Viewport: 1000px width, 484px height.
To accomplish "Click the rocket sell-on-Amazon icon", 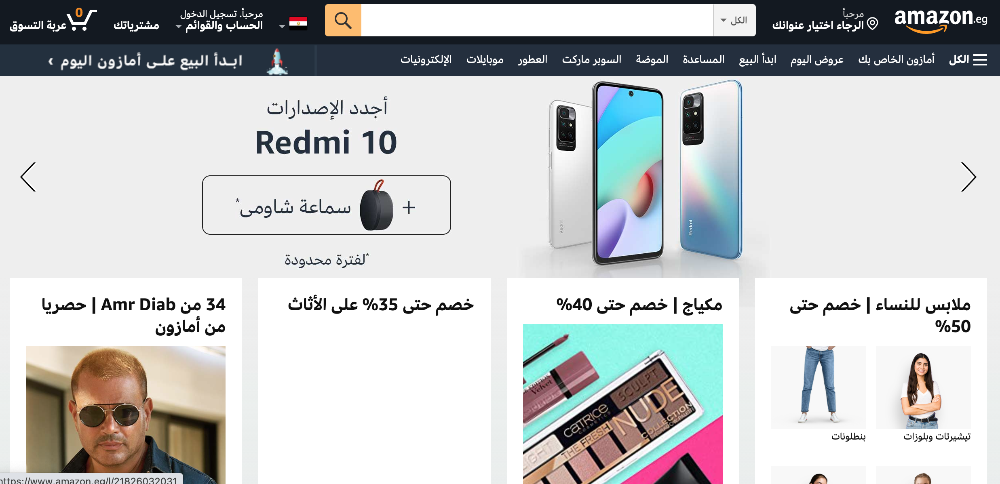I will click(277, 61).
